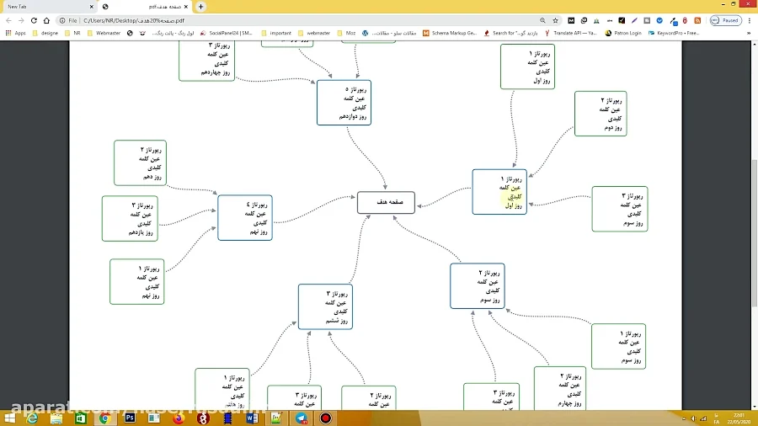Open Translate API bookmark
The height and width of the screenshot is (426, 758).
click(x=571, y=34)
